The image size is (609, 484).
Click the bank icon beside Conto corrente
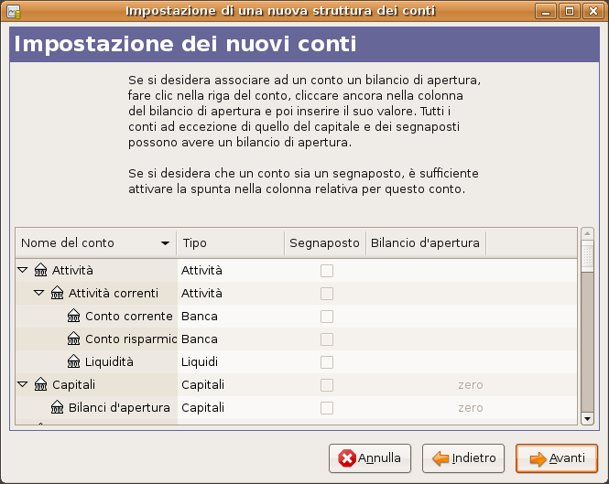73,316
